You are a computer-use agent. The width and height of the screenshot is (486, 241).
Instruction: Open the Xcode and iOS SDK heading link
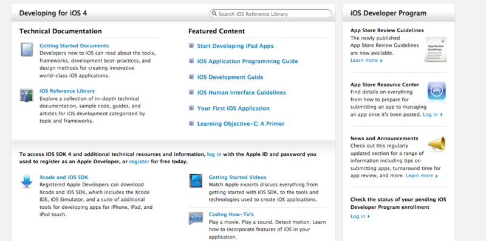coord(64,177)
